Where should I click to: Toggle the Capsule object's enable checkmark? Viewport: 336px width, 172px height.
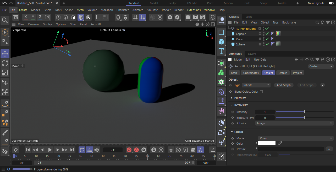click(x=267, y=34)
